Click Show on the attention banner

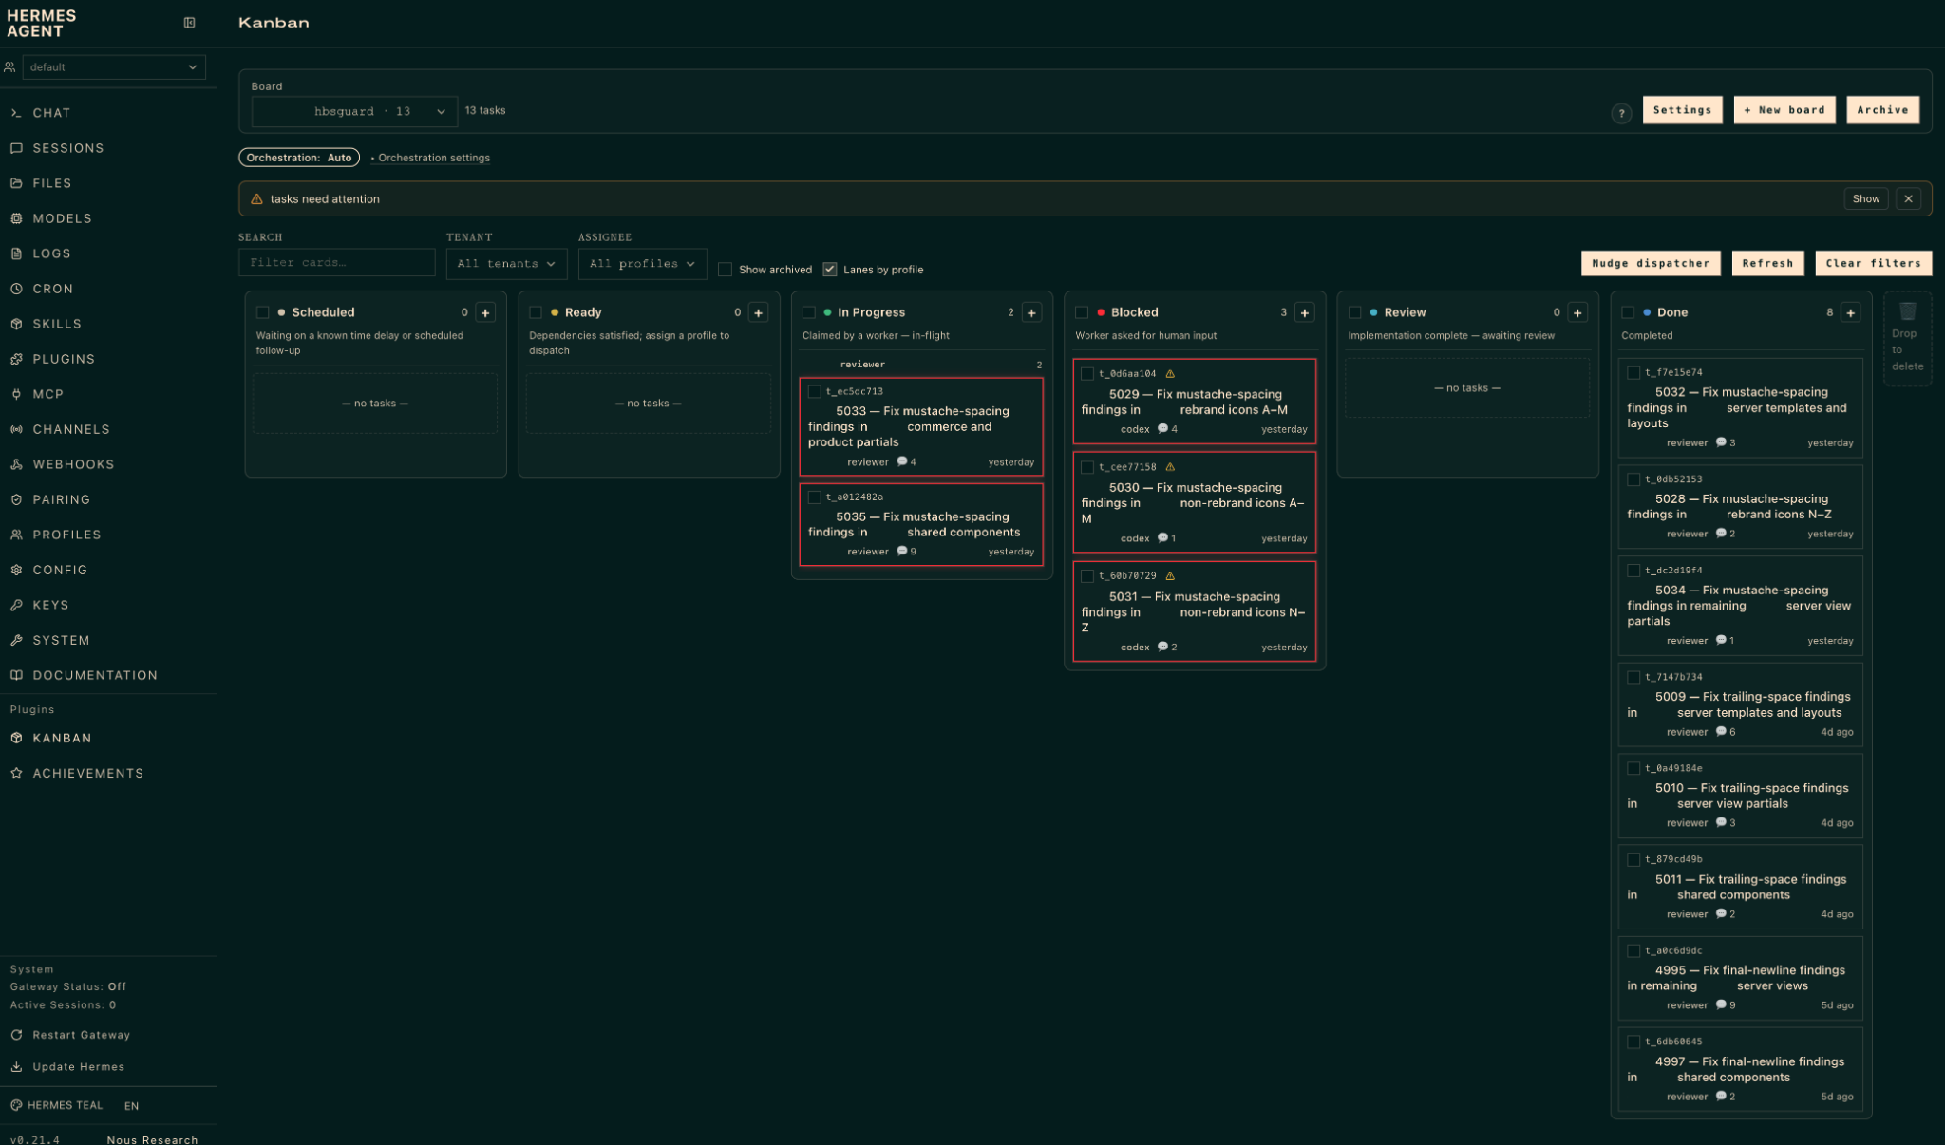tap(1865, 198)
